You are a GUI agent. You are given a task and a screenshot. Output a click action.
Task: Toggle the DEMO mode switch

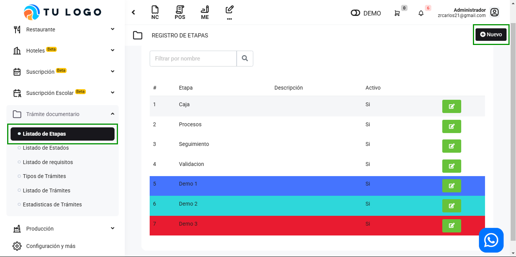(x=355, y=13)
